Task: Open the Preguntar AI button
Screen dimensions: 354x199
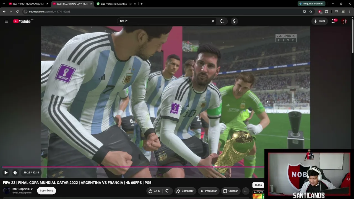Action: [x=208, y=191]
